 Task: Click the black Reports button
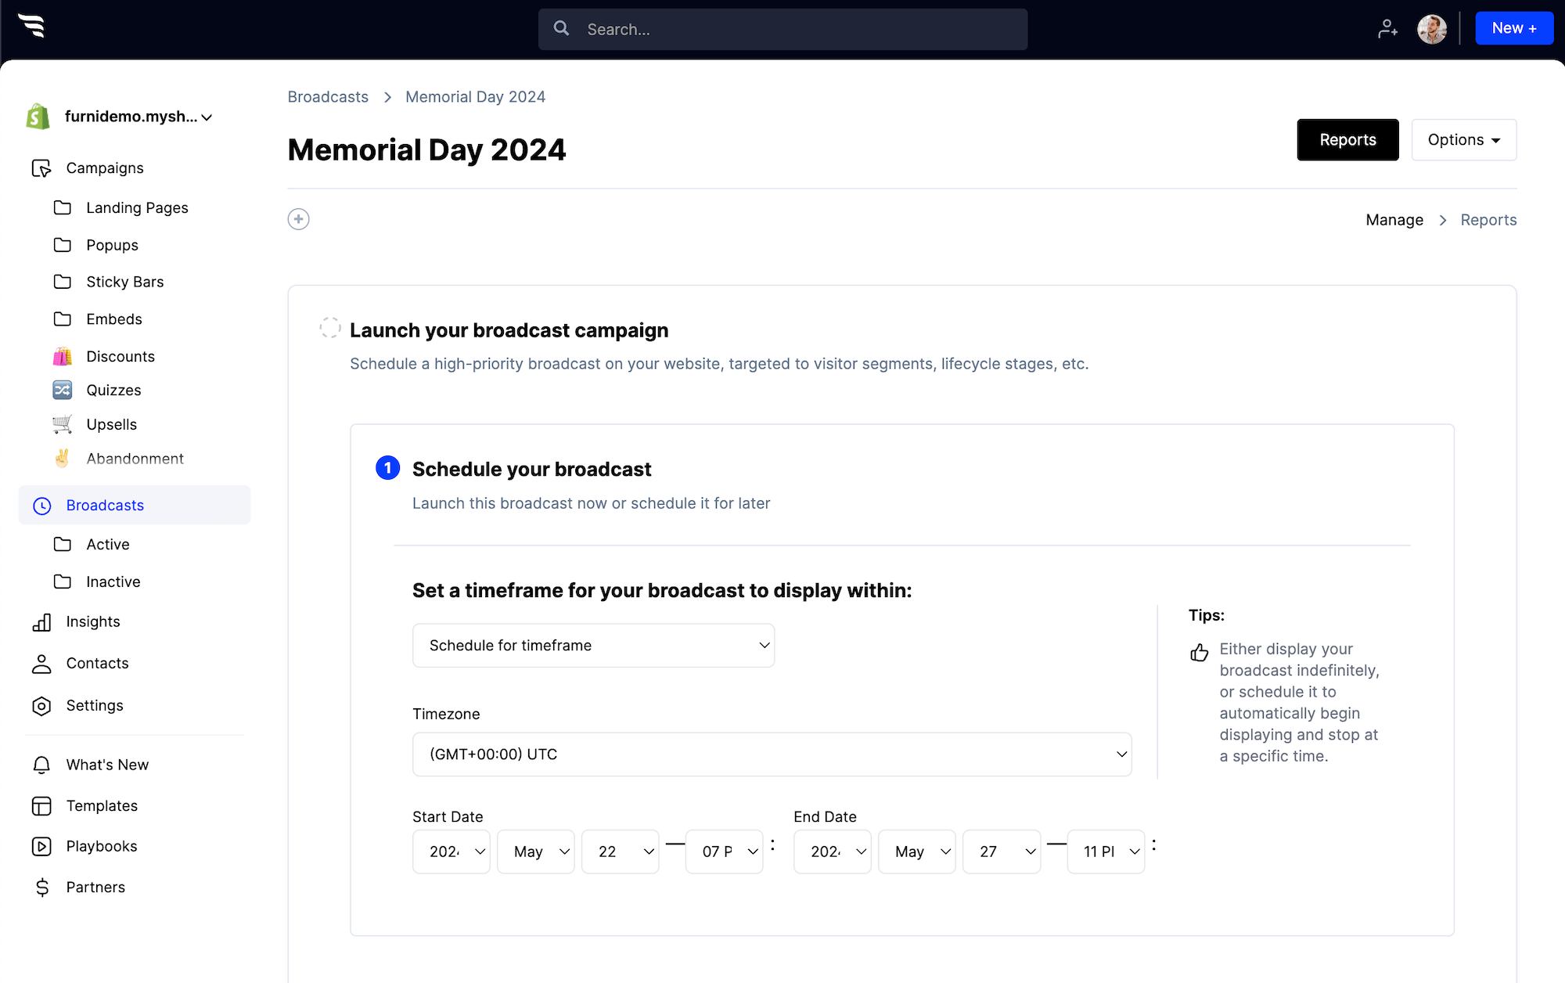[x=1347, y=140]
